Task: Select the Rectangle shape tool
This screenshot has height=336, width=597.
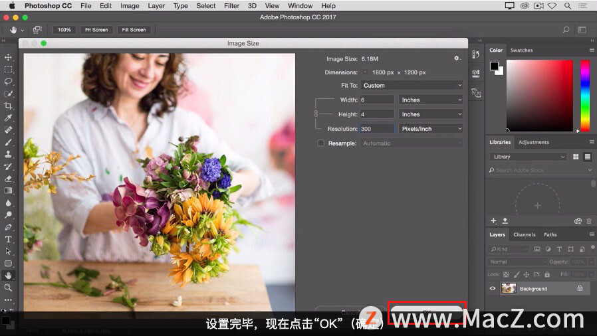Action: (x=8, y=264)
